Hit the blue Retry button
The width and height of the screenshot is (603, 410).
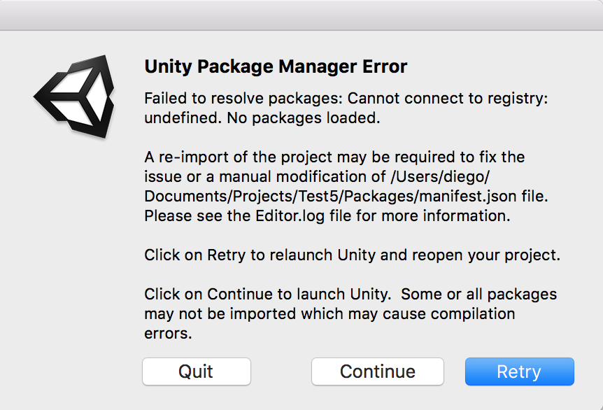click(519, 371)
